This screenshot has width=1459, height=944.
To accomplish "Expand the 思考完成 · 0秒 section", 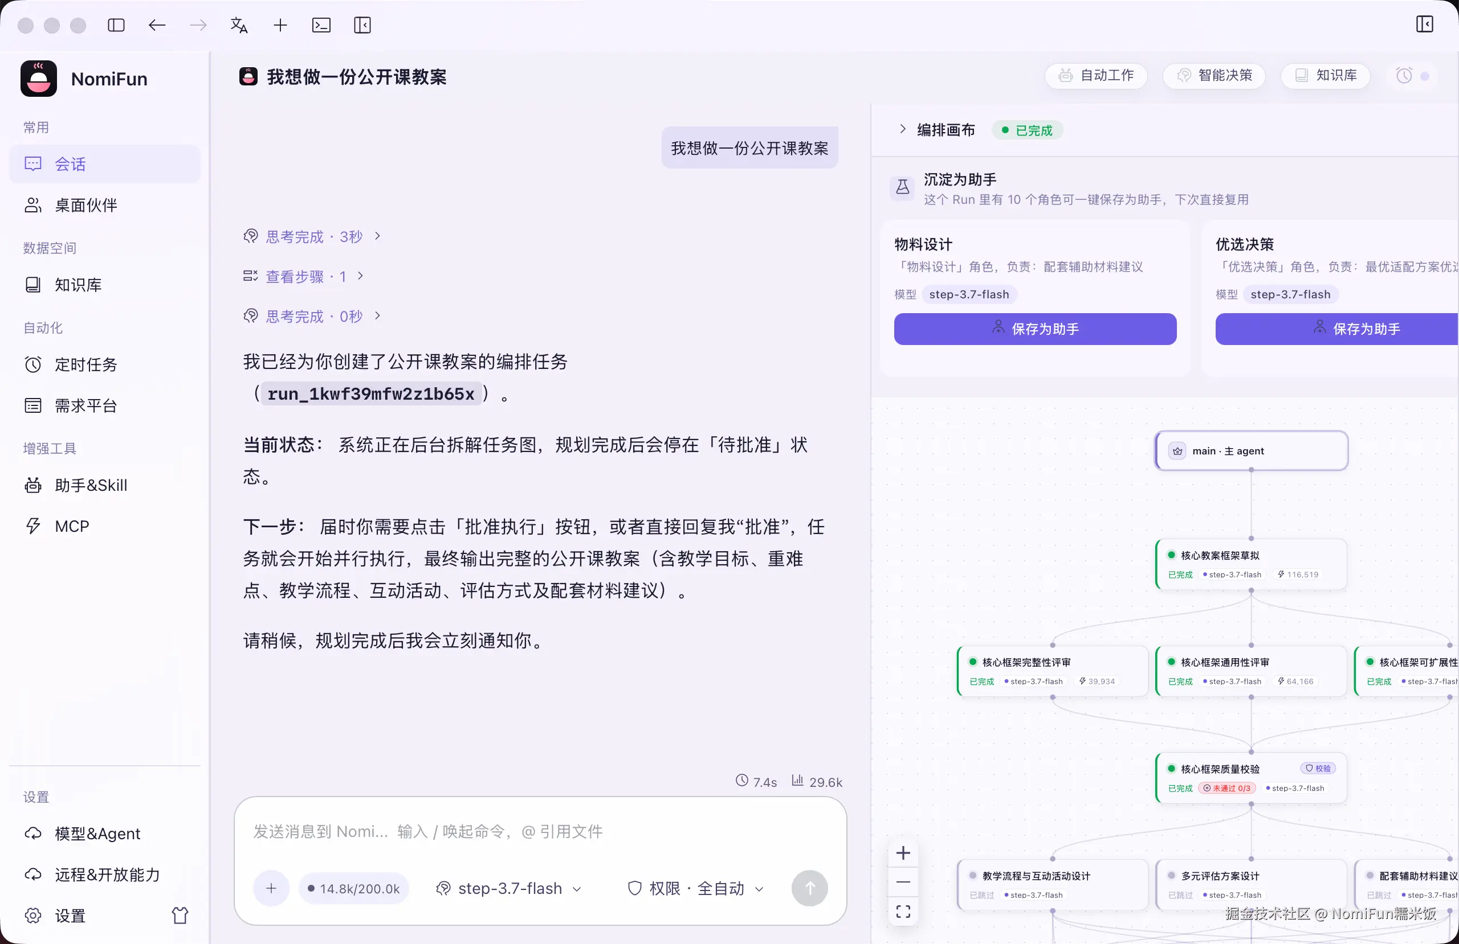I will (313, 316).
